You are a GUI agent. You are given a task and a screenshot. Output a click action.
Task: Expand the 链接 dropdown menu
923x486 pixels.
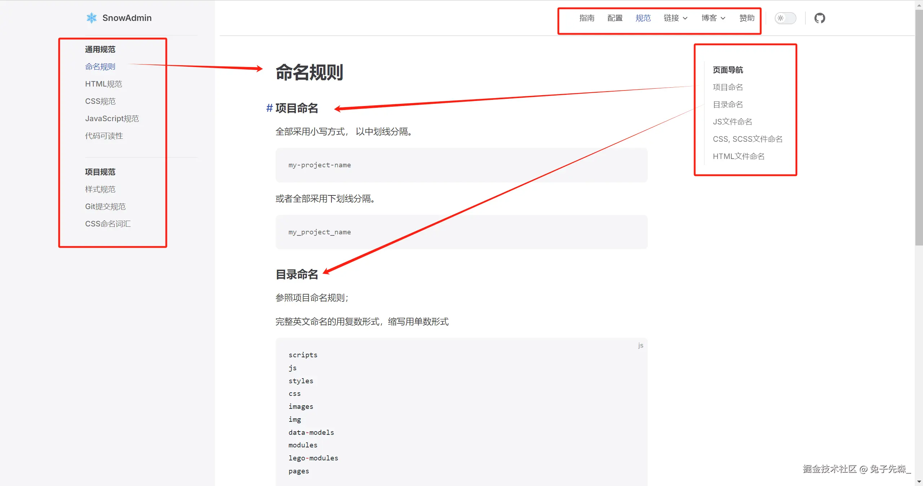[x=675, y=18]
